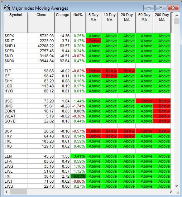Select the SHY symbol cell
The image size is (182, 197).
(x=16, y=81)
